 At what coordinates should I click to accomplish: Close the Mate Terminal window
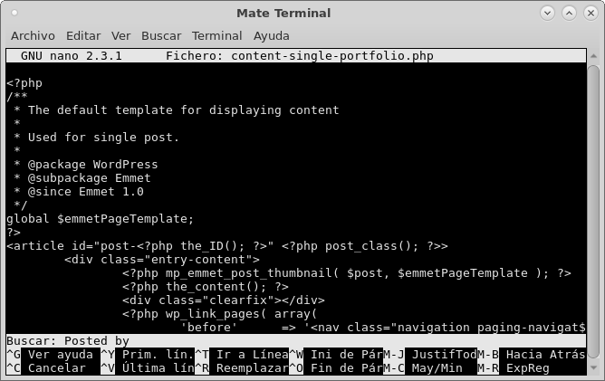591,13
